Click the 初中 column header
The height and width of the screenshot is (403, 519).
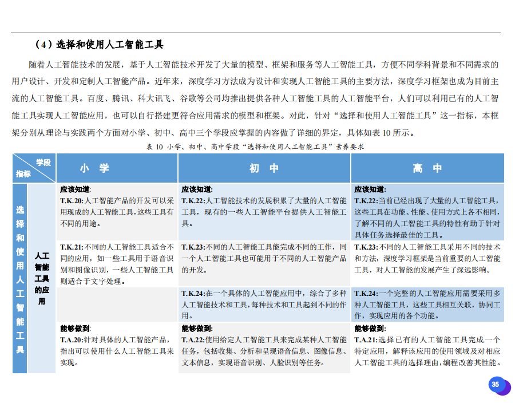(x=264, y=168)
